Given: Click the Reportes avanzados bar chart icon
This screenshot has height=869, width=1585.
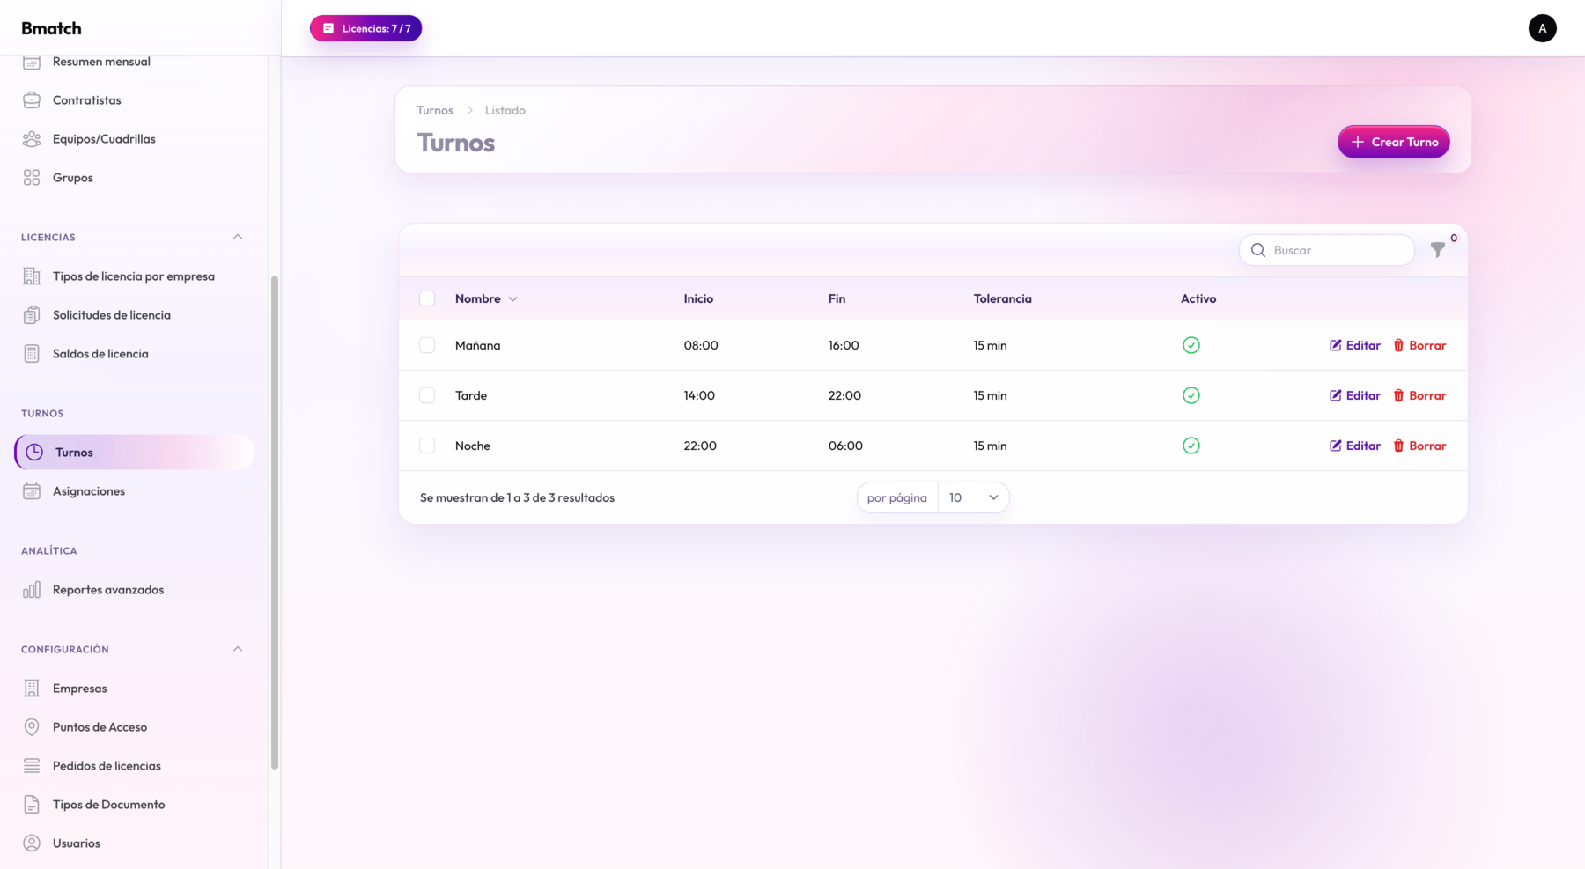Looking at the screenshot, I should coord(32,590).
